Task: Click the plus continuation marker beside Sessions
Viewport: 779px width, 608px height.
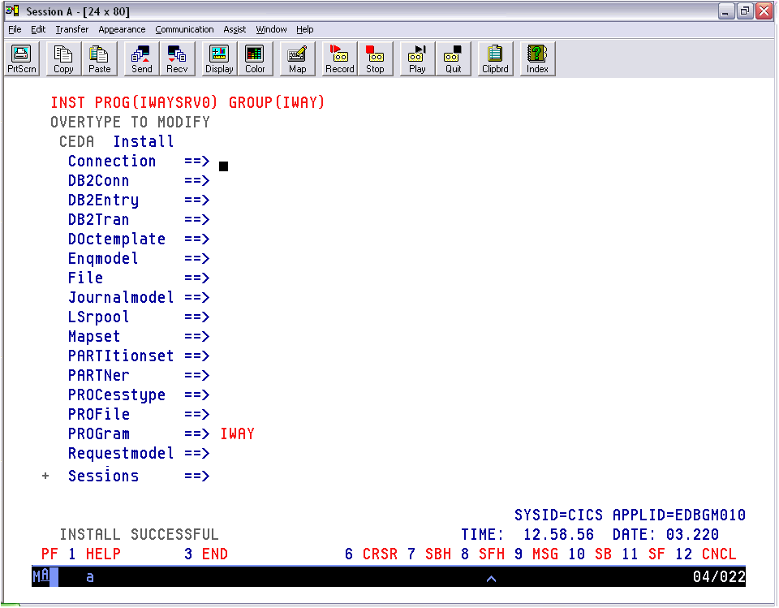Action: [x=45, y=476]
